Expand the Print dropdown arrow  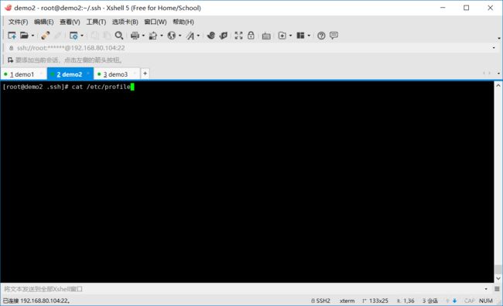click(x=143, y=36)
